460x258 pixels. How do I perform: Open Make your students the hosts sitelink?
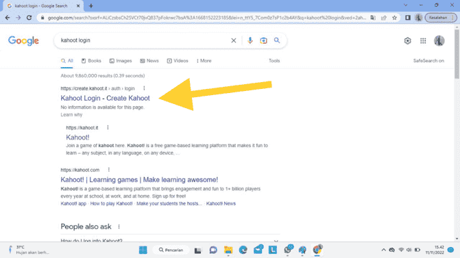click(x=169, y=203)
